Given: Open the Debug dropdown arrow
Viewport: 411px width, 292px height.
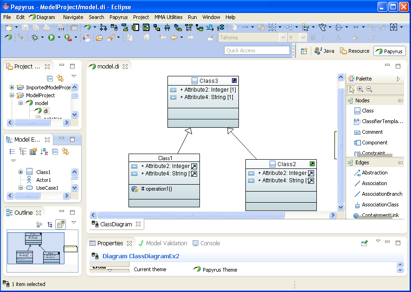Looking at the screenshot, I should [42, 37].
